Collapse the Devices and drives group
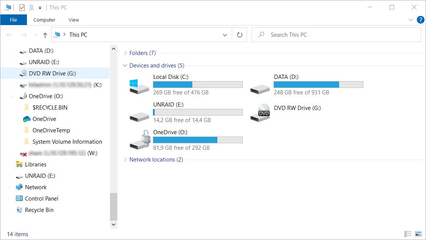 click(x=125, y=66)
